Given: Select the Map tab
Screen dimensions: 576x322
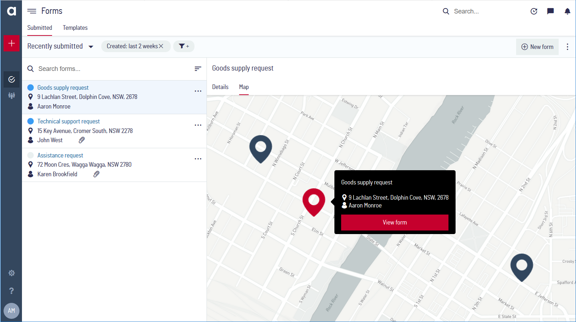Looking at the screenshot, I should click(x=244, y=87).
